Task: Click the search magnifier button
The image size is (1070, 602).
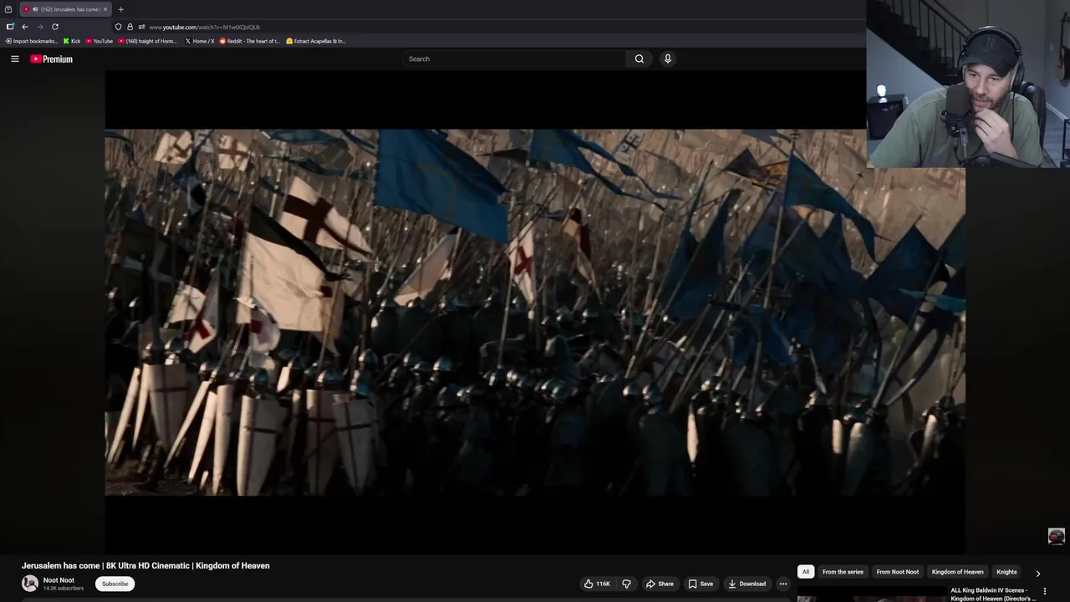Action: point(639,59)
